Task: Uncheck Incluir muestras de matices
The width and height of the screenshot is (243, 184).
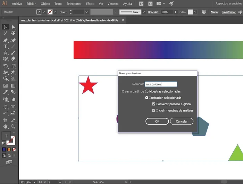Action: [x=153, y=110]
